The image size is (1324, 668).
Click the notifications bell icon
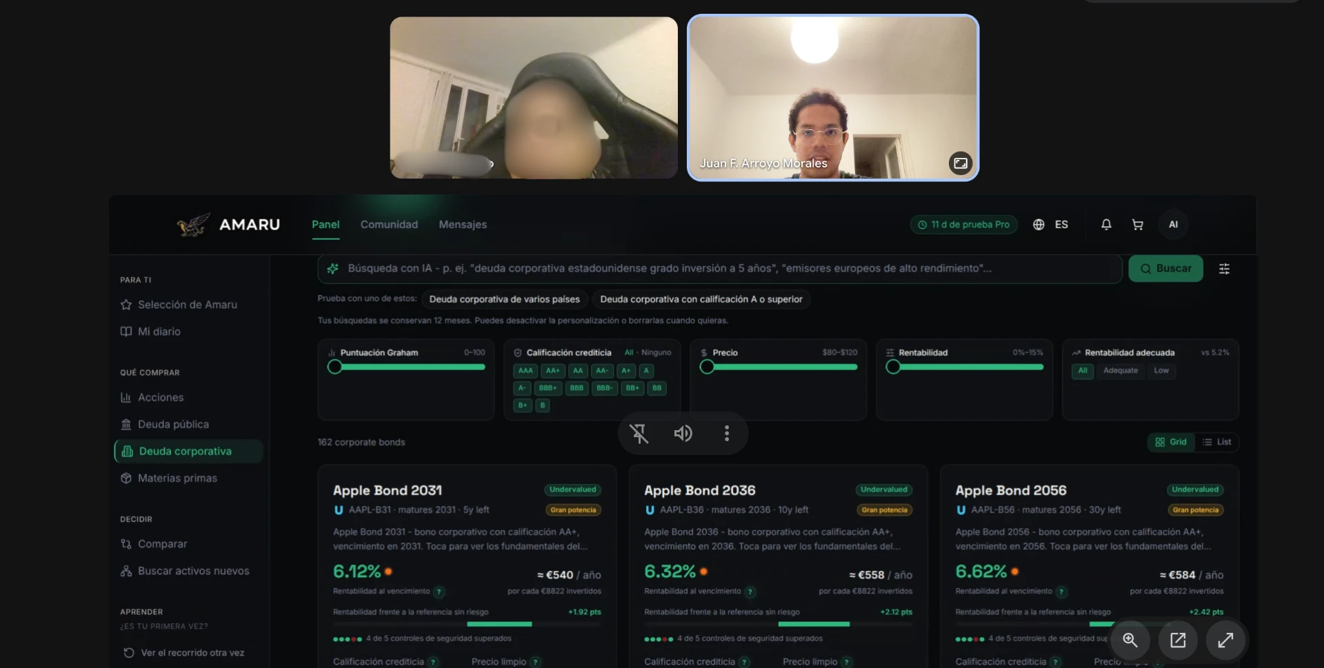(1106, 225)
